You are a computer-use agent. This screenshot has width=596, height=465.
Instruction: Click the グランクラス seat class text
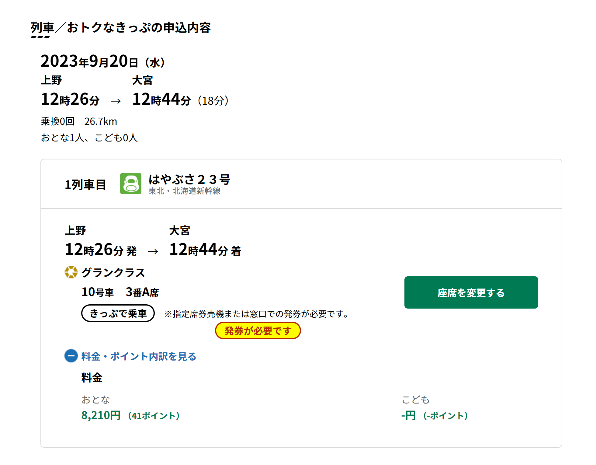pyautogui.click(x=113, y=273)
